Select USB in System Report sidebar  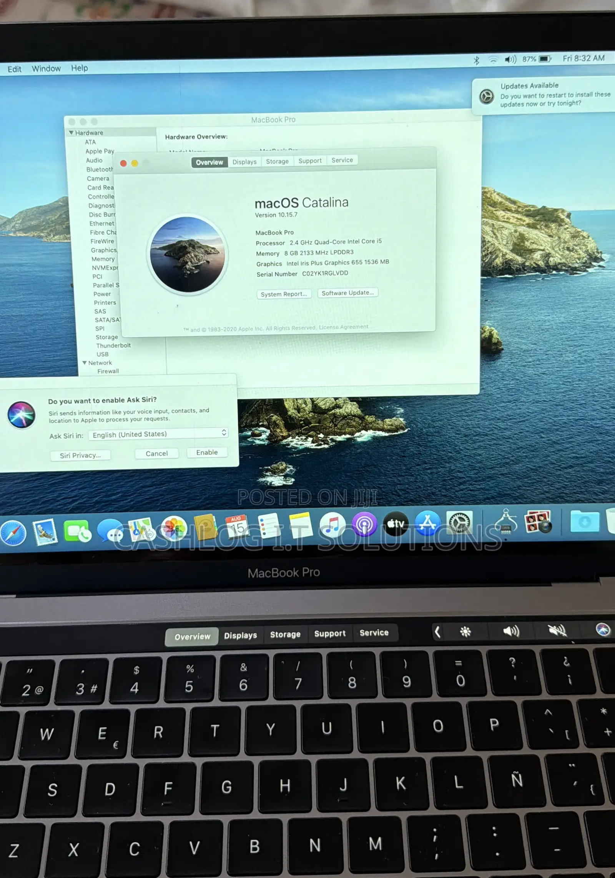pyautogui.click(x=103, y=354)
